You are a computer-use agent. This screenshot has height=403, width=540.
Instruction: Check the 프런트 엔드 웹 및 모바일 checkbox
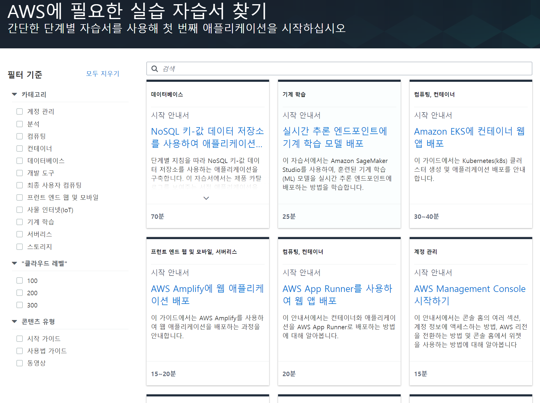[20, 197]
